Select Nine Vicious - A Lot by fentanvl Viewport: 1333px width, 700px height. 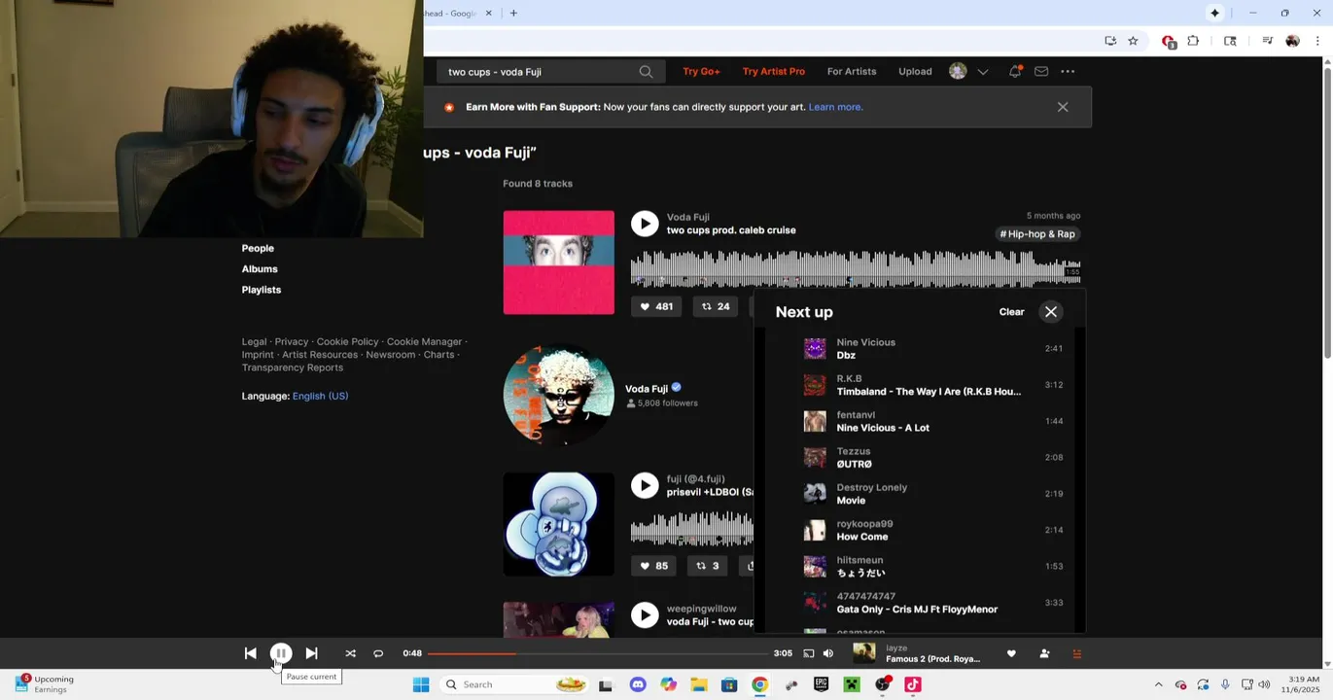tap(920, 421)
